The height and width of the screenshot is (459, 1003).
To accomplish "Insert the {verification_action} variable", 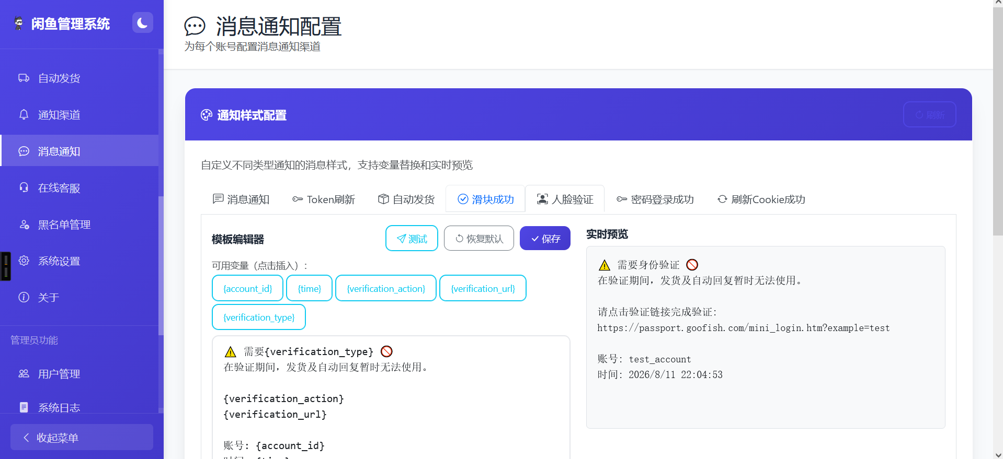I will coord(386,288).
